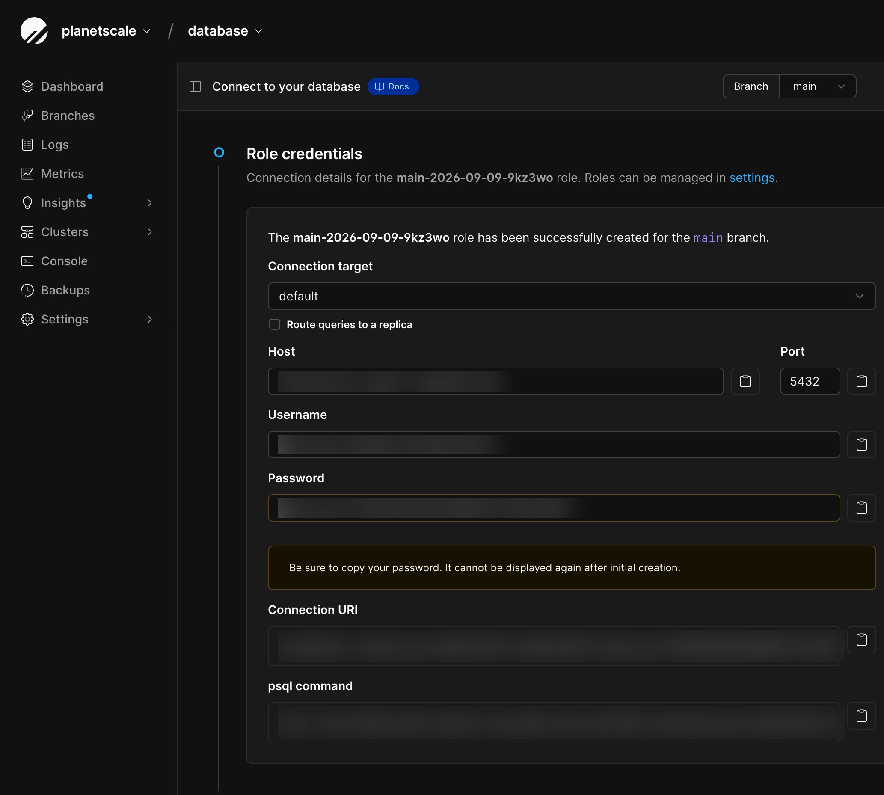Follow the settings link for roles

(x=752, y=178)
